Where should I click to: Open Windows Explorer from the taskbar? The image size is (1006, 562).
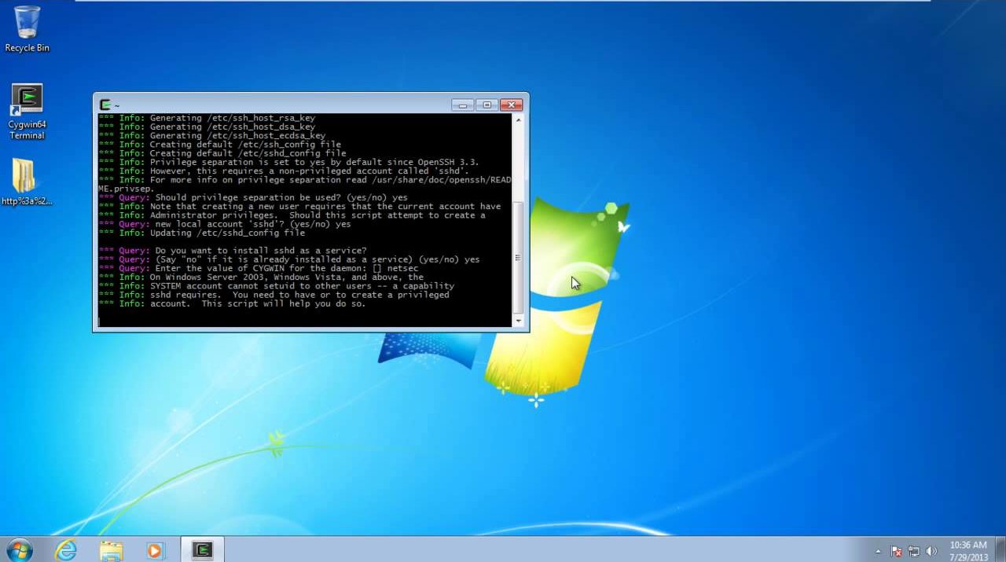coord(112,549)
